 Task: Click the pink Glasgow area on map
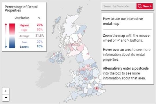[x=71, y=45]
